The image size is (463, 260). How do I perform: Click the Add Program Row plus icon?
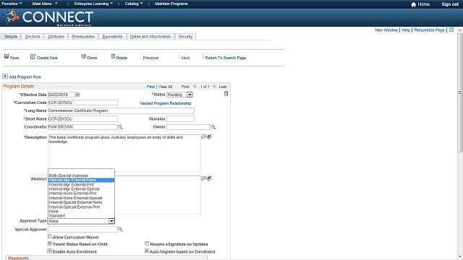point(5,77)
